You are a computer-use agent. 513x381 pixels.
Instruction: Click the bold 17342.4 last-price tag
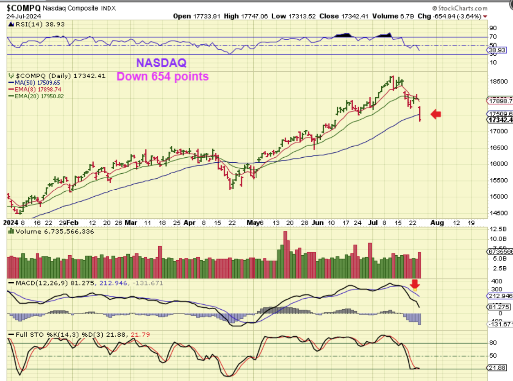click(500, 120)
